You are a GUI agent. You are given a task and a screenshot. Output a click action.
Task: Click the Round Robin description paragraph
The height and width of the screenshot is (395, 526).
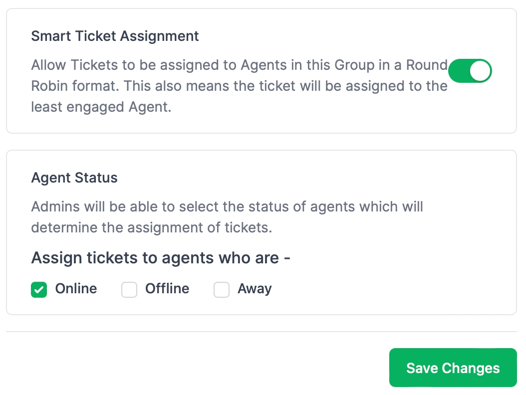[x=239, y=86]
